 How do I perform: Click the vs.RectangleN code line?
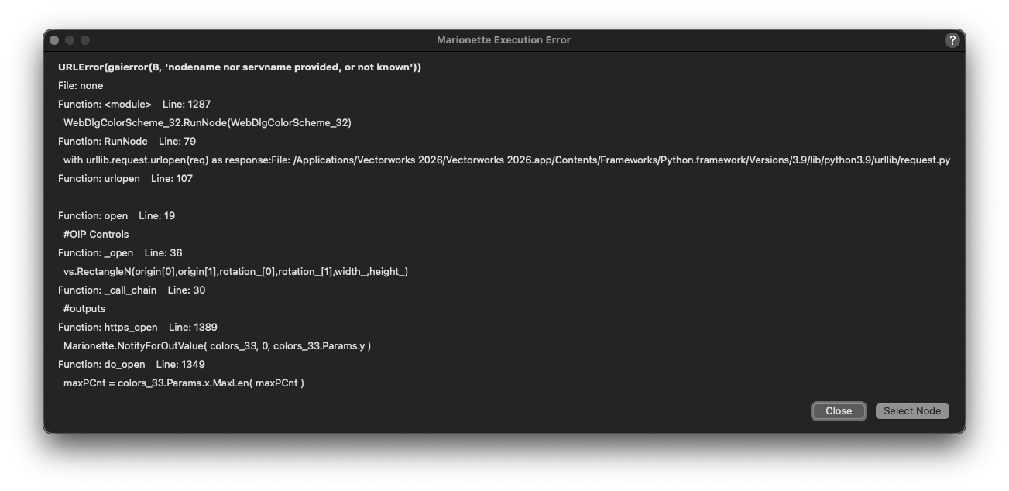click(x=235, y=272)
